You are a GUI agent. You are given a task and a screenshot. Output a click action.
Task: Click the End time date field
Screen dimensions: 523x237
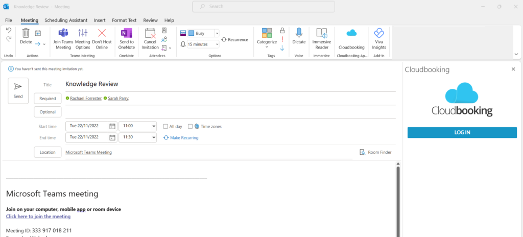(x=91, y=137)
